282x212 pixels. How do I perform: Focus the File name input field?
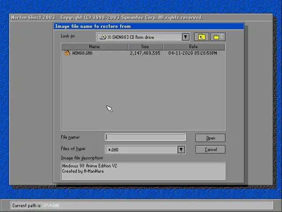[145, 137]
